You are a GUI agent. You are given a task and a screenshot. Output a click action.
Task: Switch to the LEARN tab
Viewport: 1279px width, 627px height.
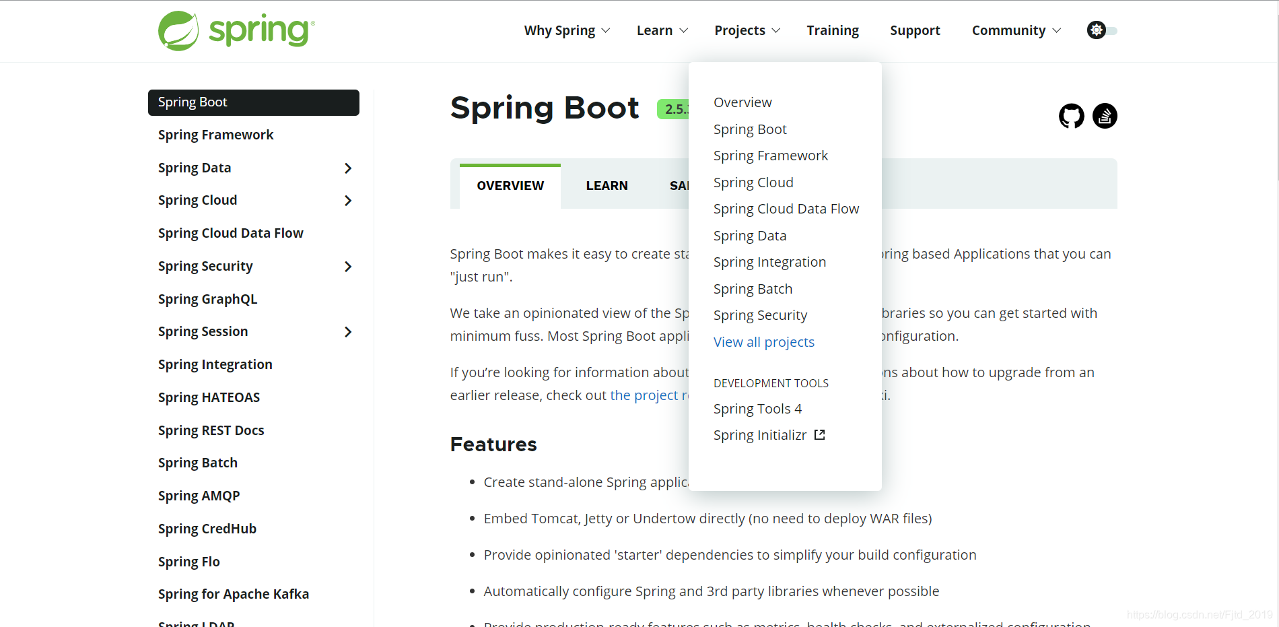[607, 186]
